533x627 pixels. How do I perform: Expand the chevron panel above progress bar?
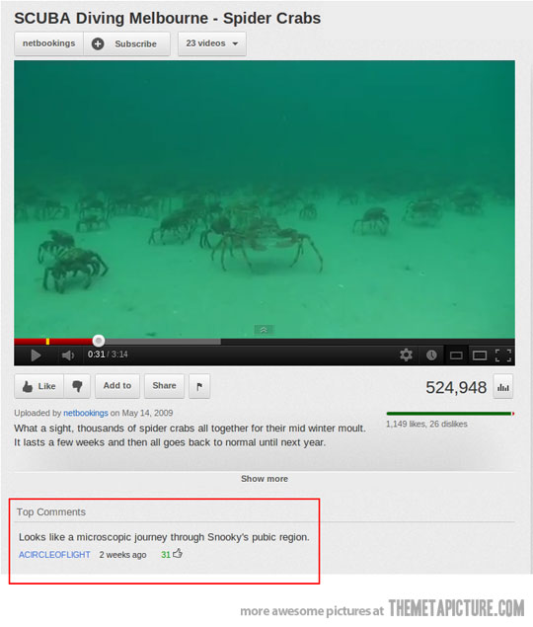click(x=264, y=330)
